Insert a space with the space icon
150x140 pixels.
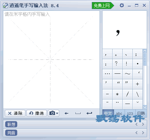point(78,113)
